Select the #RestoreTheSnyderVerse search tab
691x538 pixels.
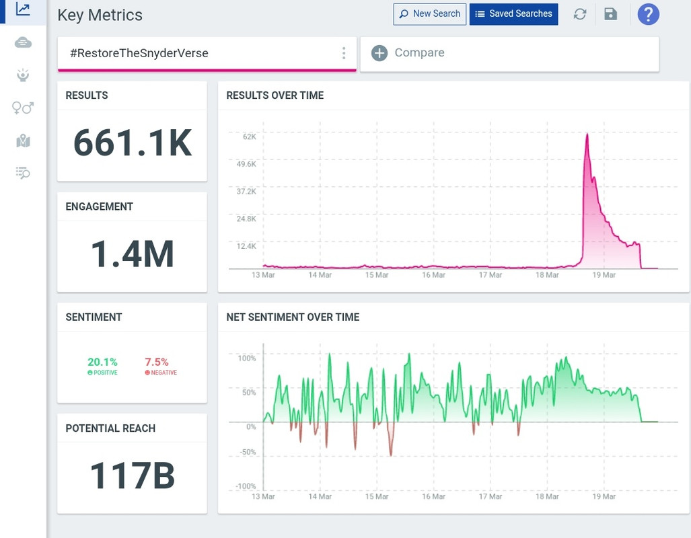(207, 54)
